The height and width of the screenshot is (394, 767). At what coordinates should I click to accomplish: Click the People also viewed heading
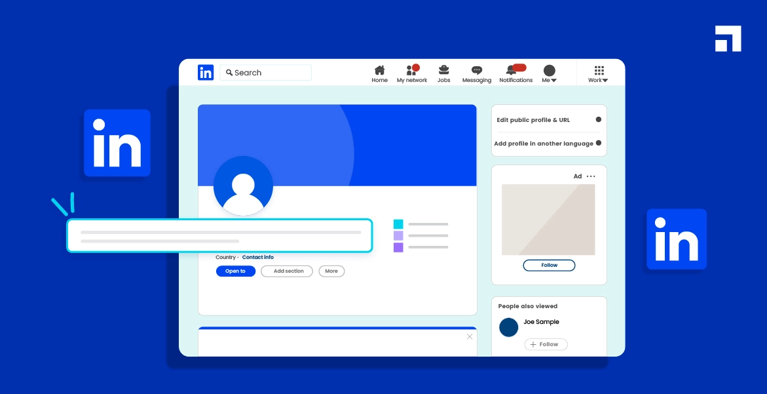tap(527, 306)
